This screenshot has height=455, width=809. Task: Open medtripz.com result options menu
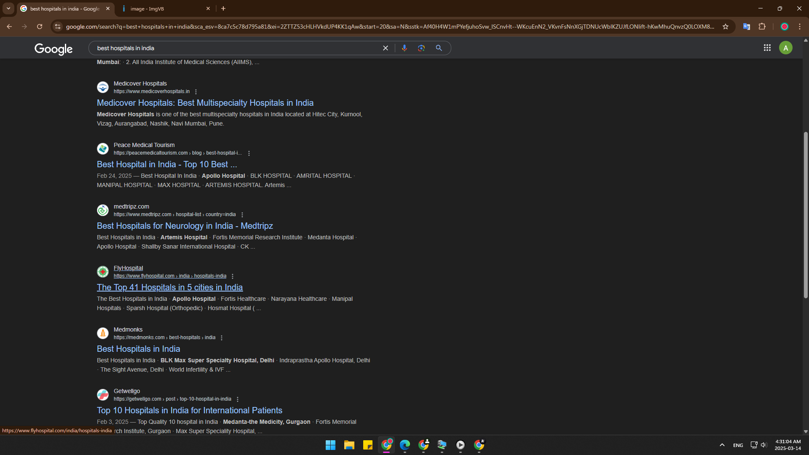click(242, 215)
